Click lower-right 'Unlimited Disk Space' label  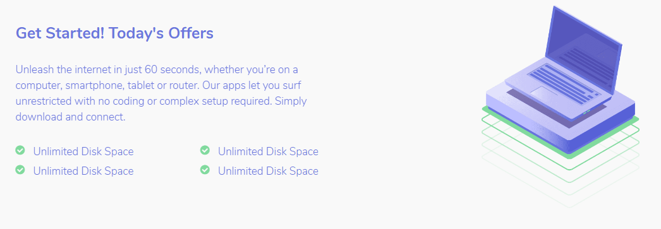[x=268, y=171]
